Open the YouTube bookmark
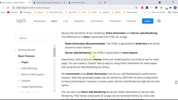Image resolution: width=178 pixels, height=100 pixels. 12,12
